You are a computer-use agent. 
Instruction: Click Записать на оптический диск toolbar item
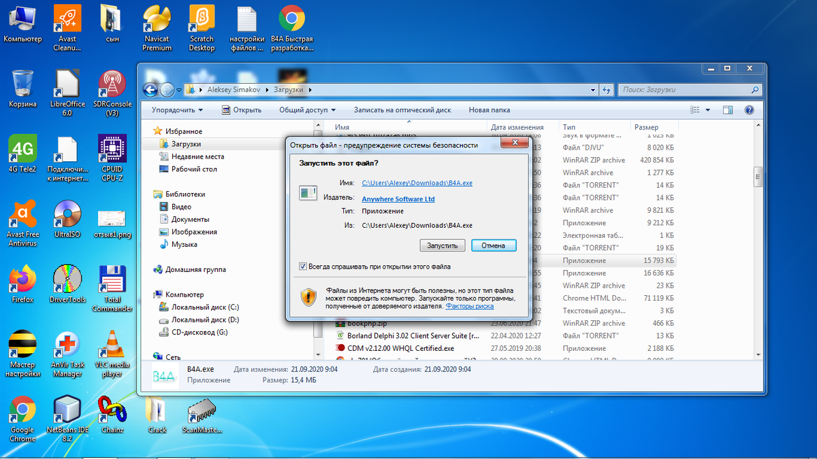[x=402, y=109]
